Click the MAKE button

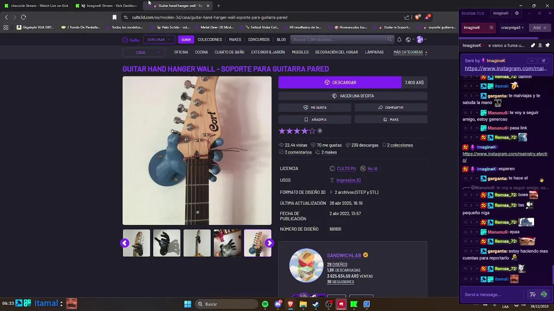[391, 120]
